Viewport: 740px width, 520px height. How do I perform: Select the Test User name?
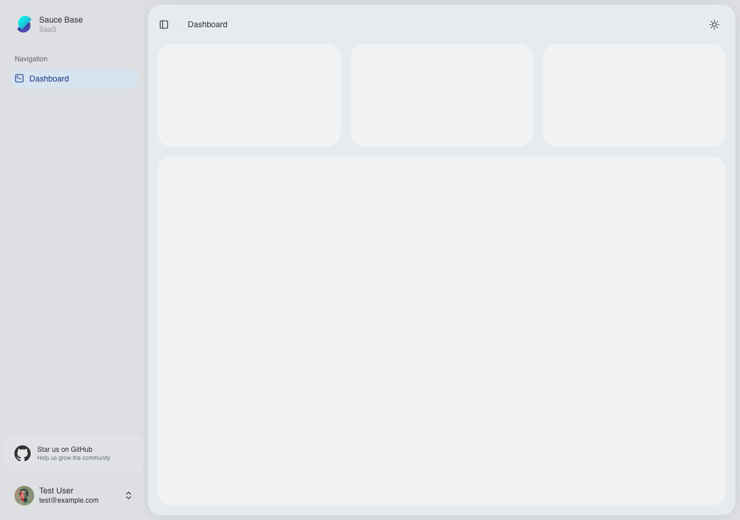tap(56, 491)
